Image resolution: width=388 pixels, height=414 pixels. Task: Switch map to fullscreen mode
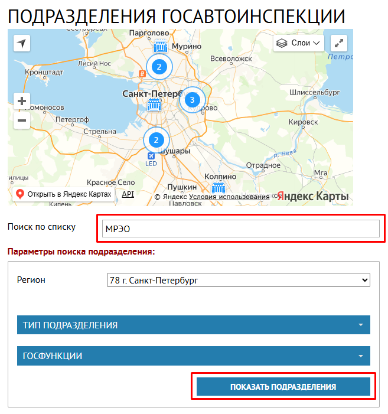339,43
